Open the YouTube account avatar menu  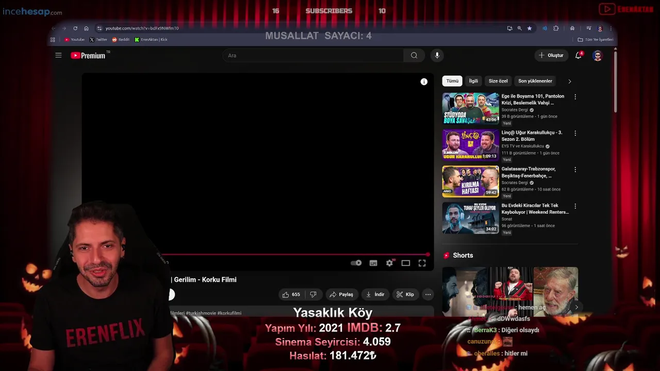click(598, 55)
